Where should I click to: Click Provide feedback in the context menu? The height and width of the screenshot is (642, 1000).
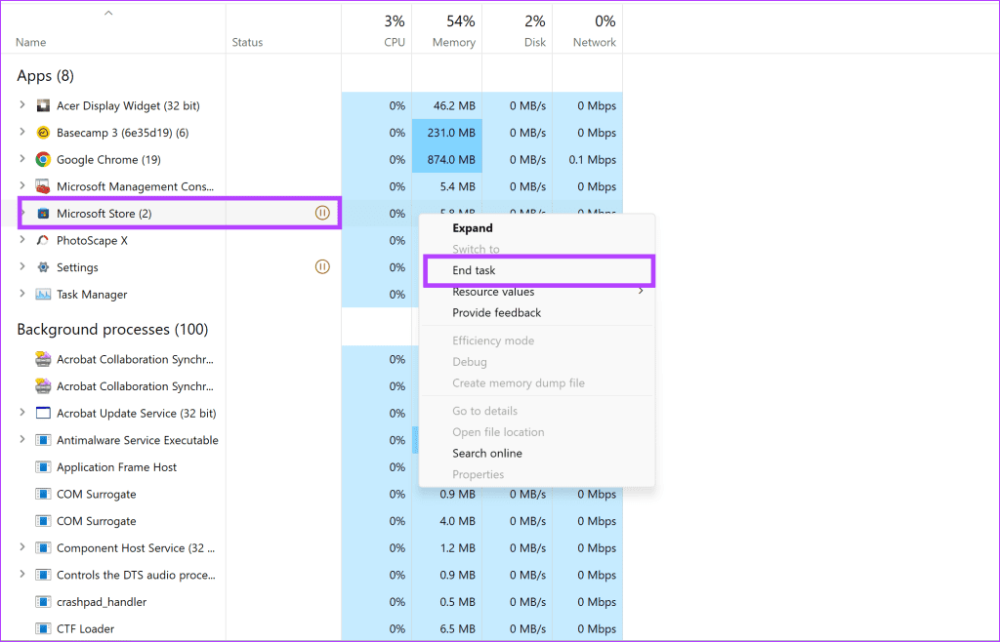[498, 312]
